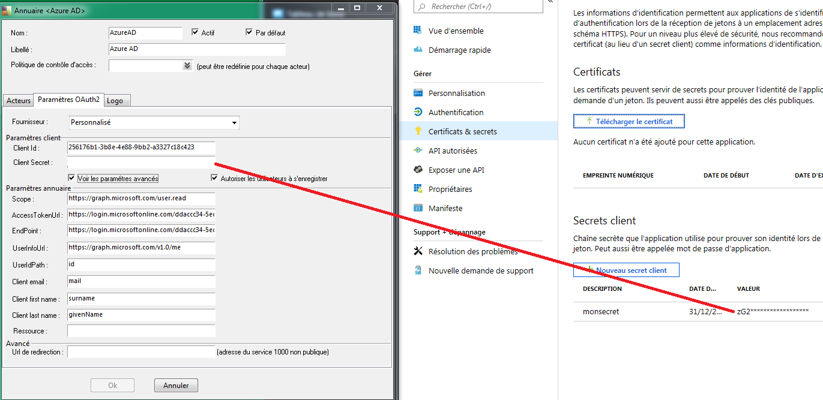This screenshot has width=823, height=400.
Task: Click the API autorisées icon
Action: pos(418,151)
